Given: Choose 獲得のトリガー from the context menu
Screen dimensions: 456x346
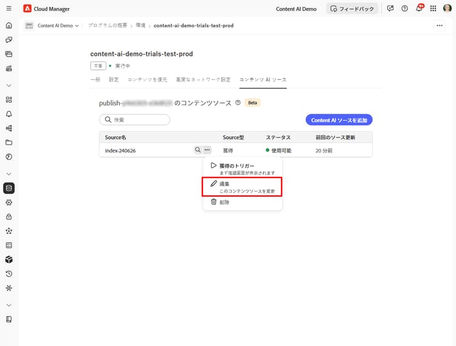Looking at the screenshot, I should (x=242, y=169).
